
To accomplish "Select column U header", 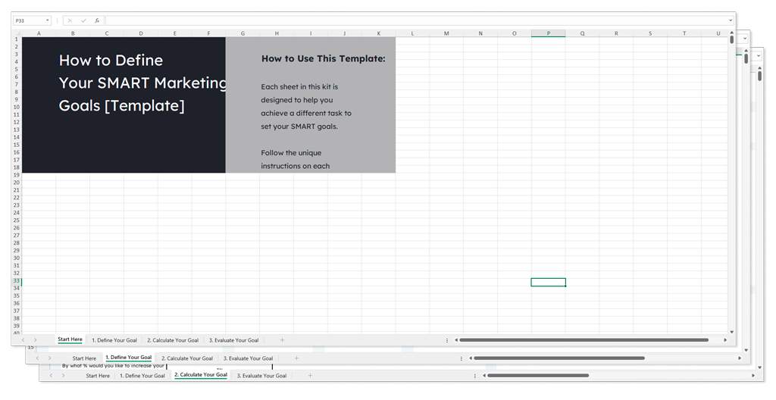I will click(x=718, y=33).
